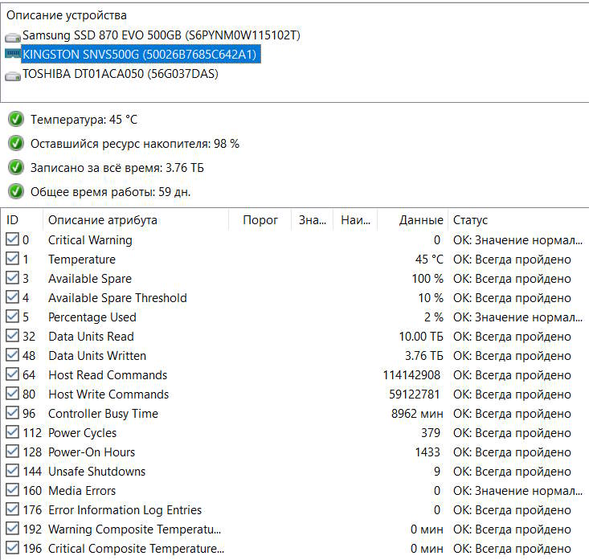Toggle the Data Units Written checkbox
The height and width of the screenshot is (560, 589).
tap(12, 355)
